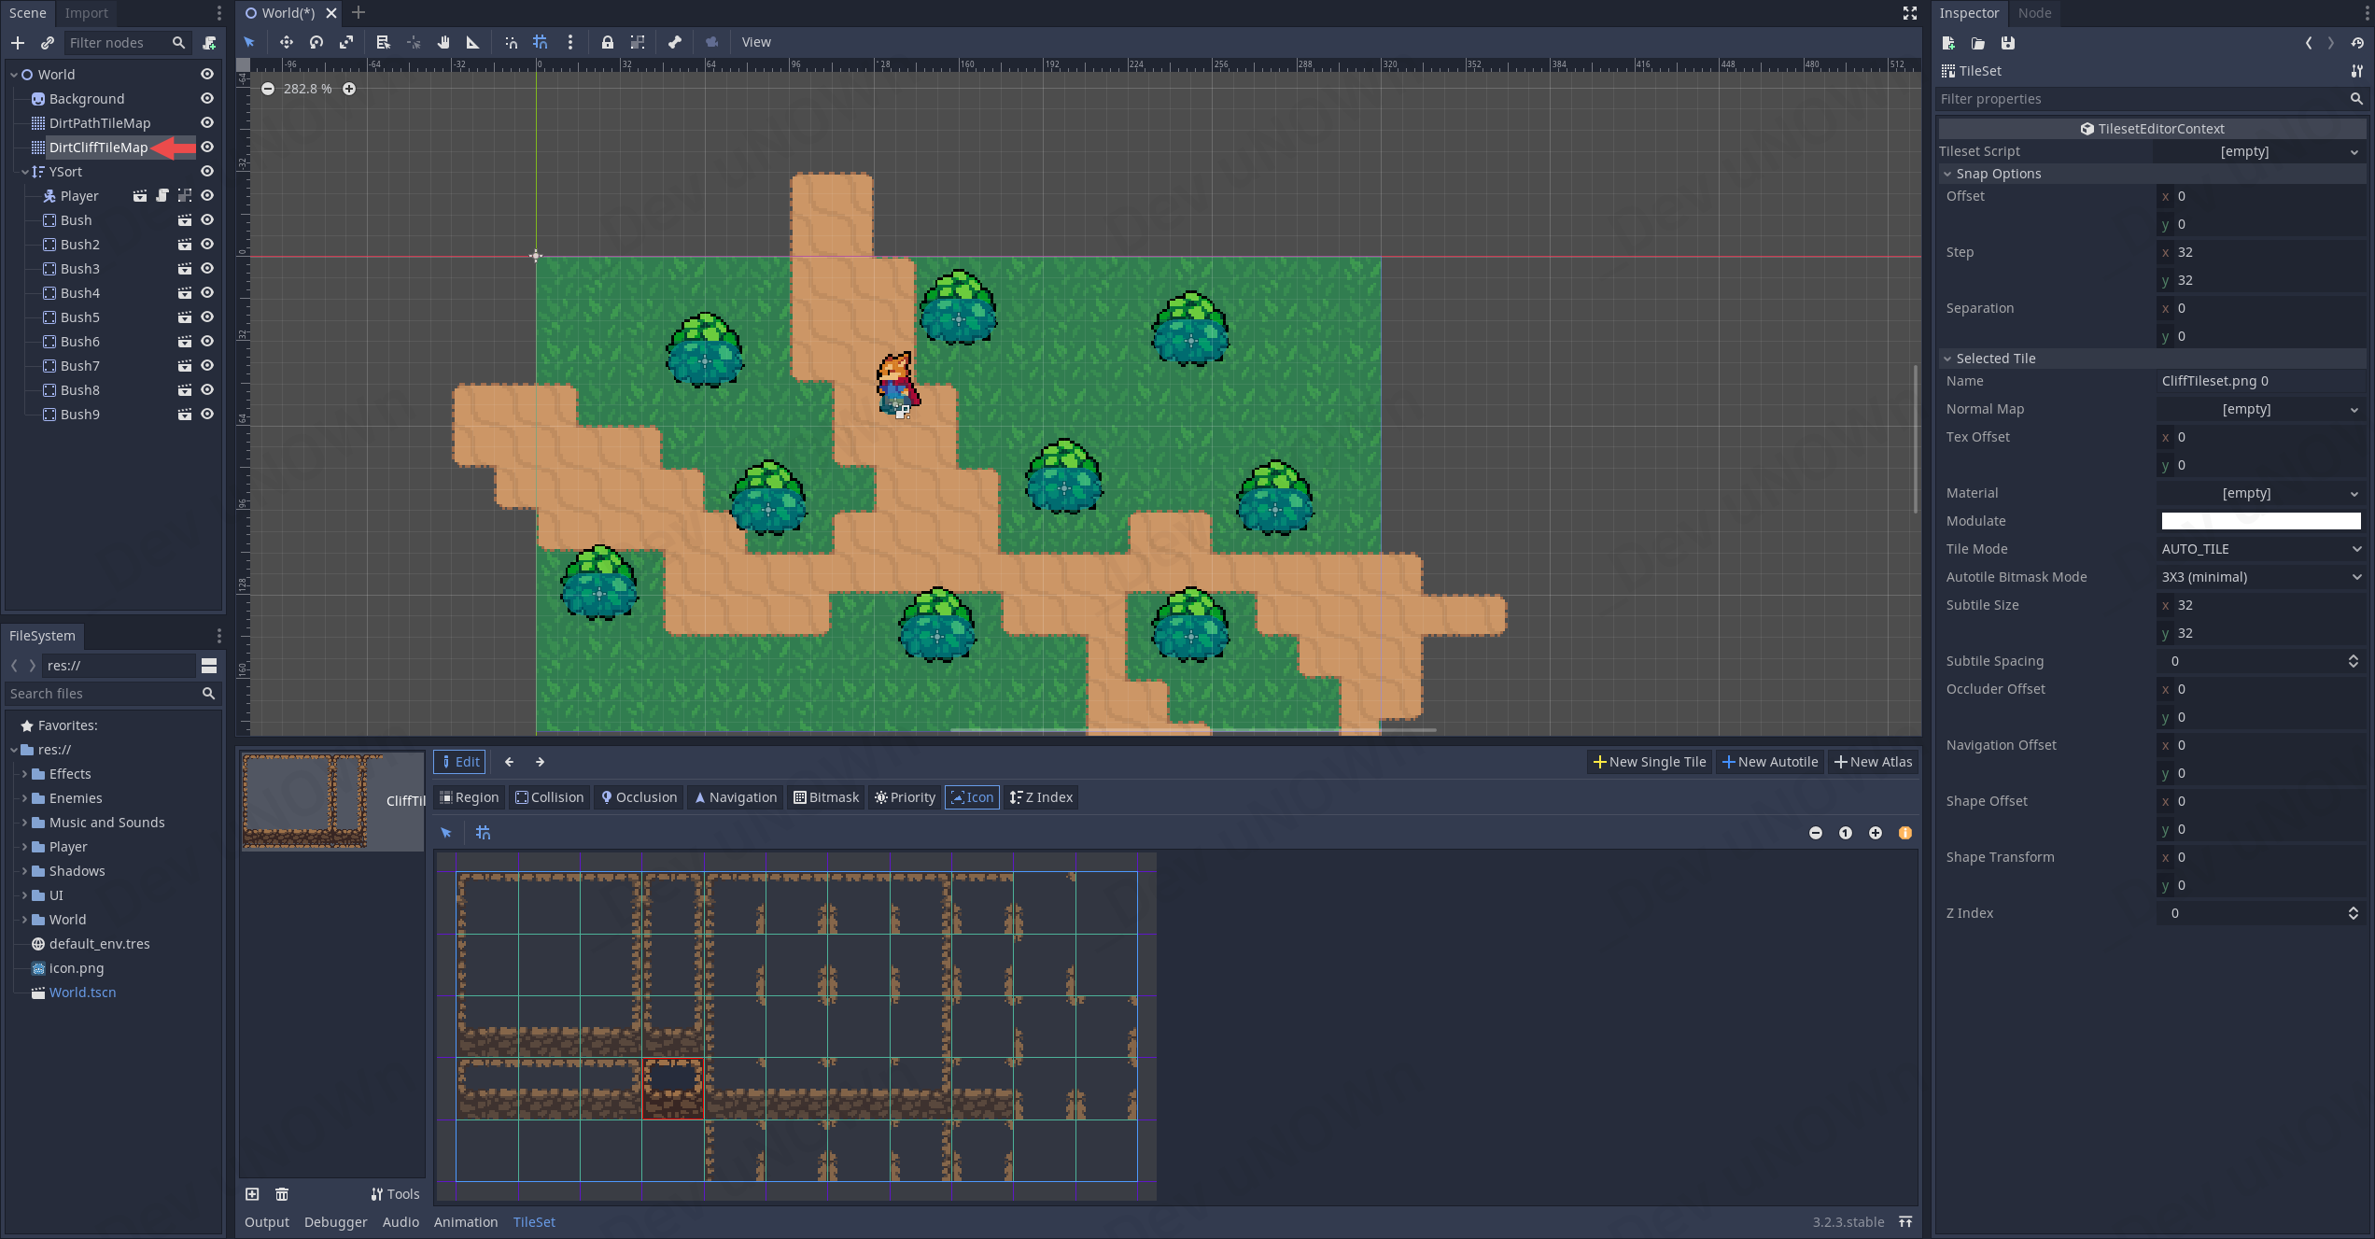The width and height of the screenshot is (2375, 1239).
Task: Click the tileset zoom reset icon
Action: point(1846,833)
